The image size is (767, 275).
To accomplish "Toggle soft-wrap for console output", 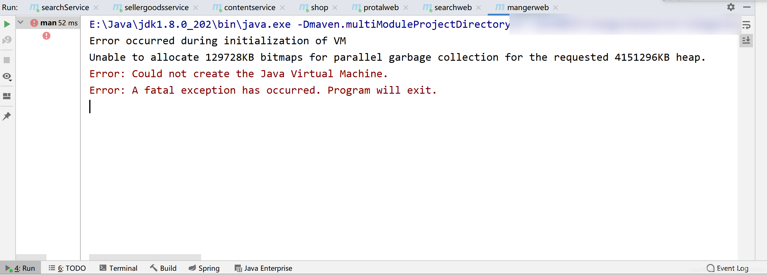I will pyautogui.click(x=746, y=25).
